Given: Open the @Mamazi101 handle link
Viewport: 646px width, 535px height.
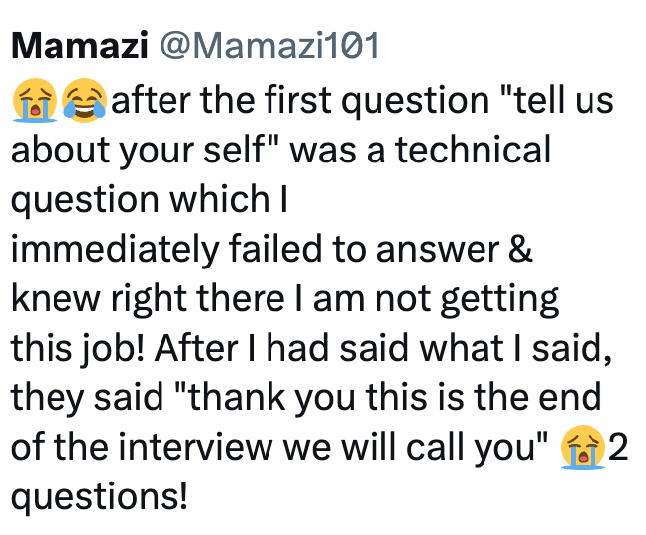Looking at the screenshot, I should point(269,48).
